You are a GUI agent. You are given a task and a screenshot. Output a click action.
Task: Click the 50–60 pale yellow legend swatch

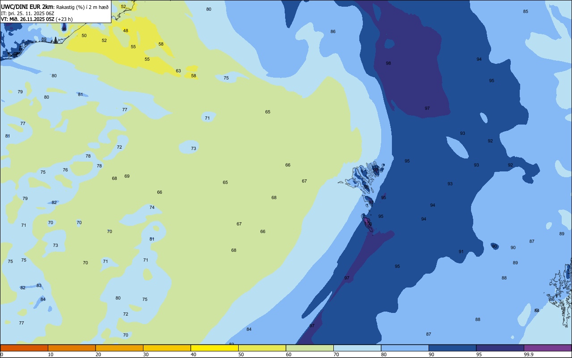click(262, 348)
